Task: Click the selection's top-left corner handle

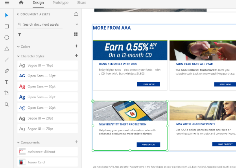Action: pyautogui.click(x=93, y=101)
